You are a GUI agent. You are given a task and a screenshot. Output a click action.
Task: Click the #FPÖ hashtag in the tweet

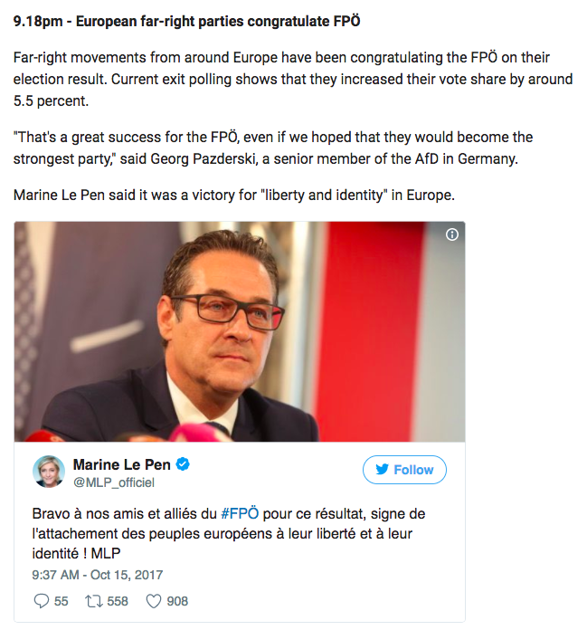pyautogui.click(x=240, y=513)
